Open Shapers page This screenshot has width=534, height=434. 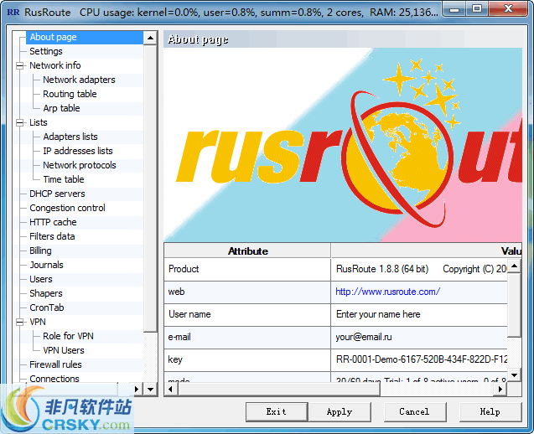(x=46, y=293)
